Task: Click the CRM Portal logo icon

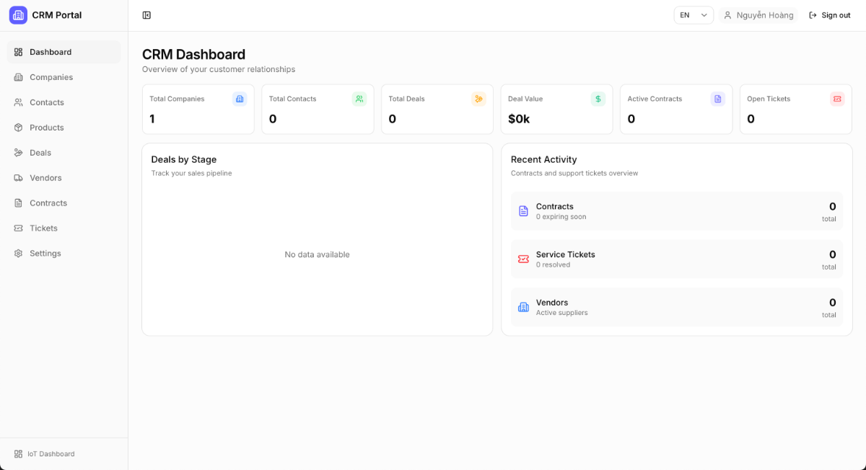Action: [x=18, y=15]
